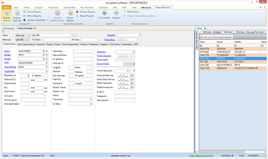Click the Situación link label

click(x=111, y=35)
